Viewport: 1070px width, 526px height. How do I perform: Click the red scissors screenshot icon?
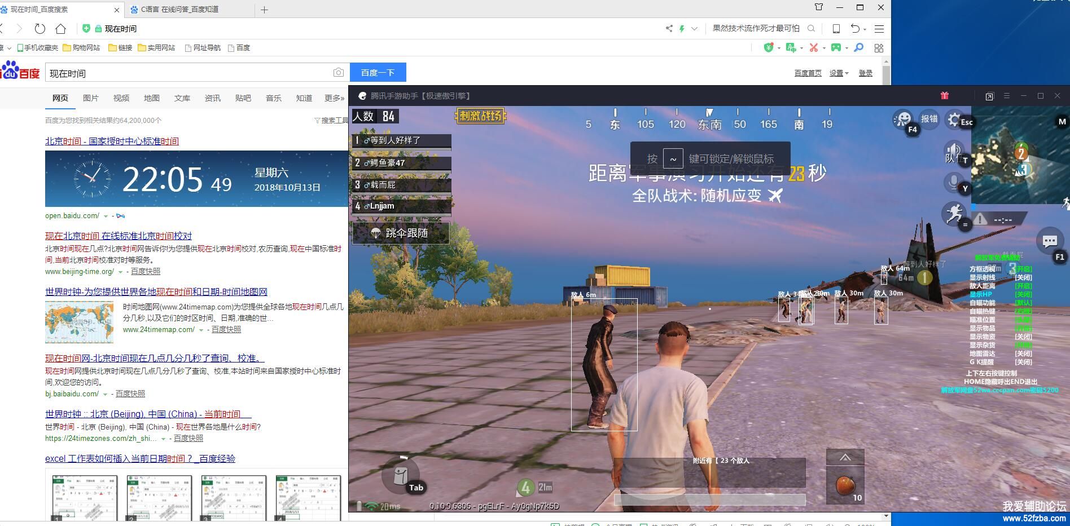813,48
